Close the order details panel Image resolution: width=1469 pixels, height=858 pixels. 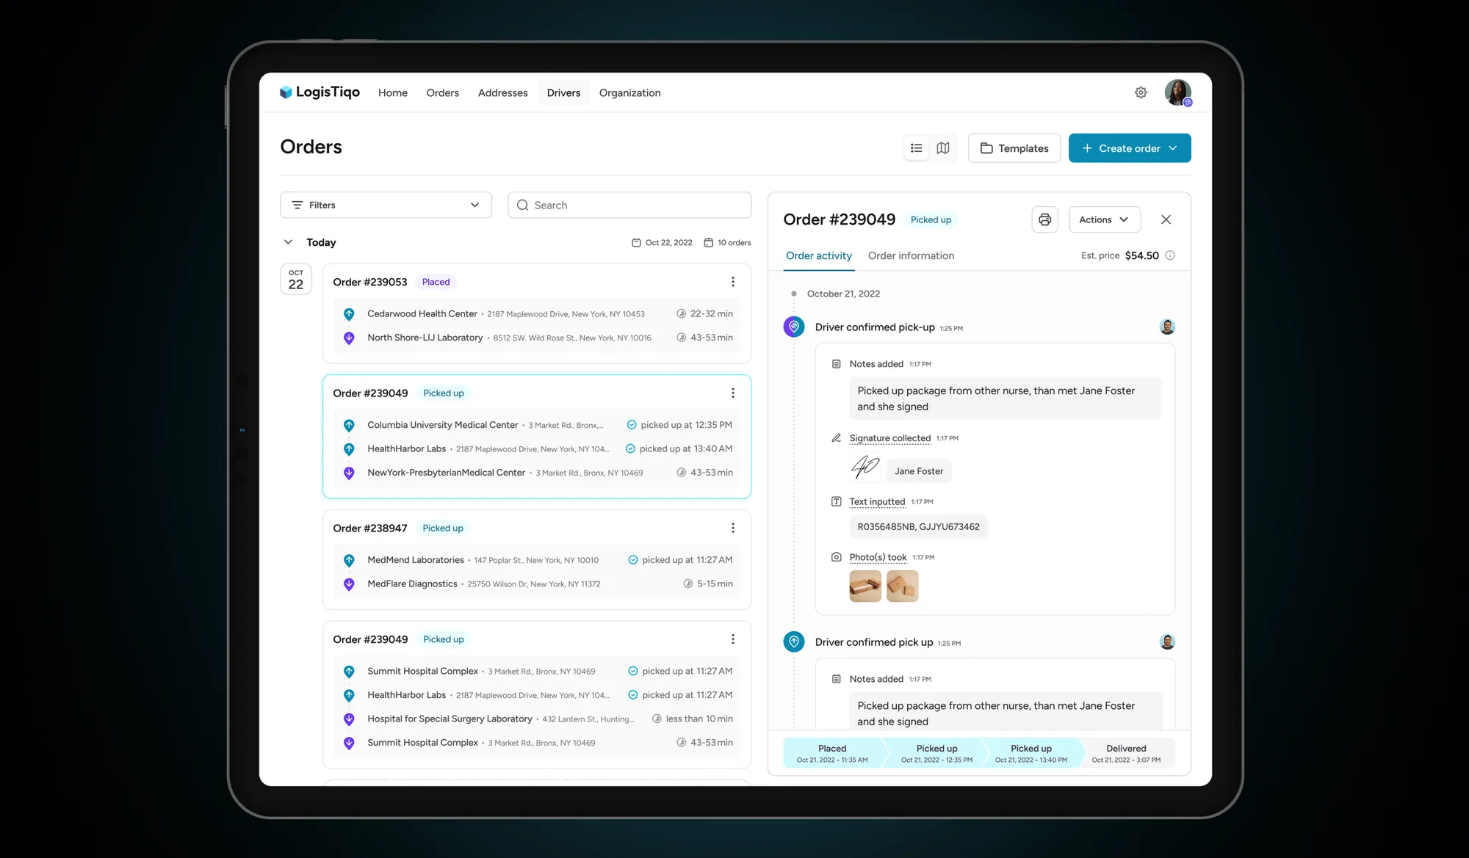tap(1166, 219)
